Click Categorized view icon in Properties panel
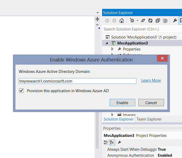The image size is (182, 158). pyautogui.click(x=106, y=142)
